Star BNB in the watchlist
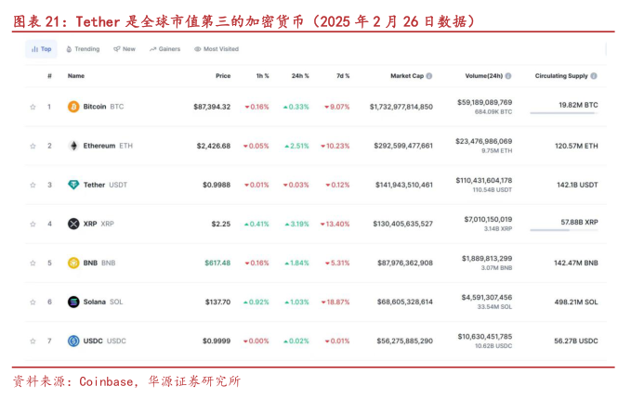The height and width of the screenshot is (399, 631). pos(33,264)
